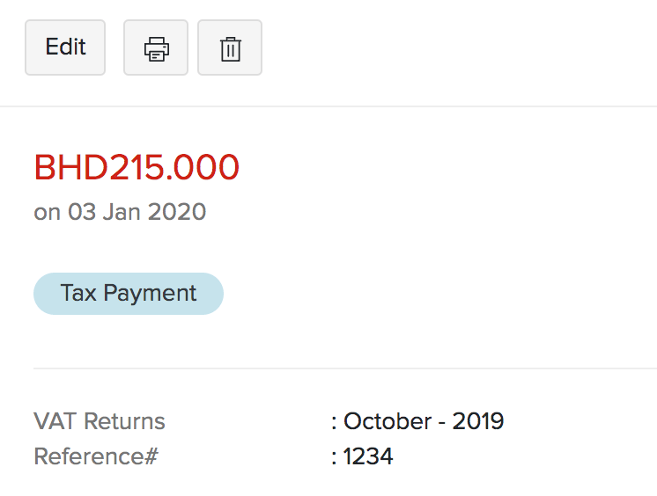Delete the payment using trash icon
The width and height of the screenshot is (657, 496).
(230, 47)
